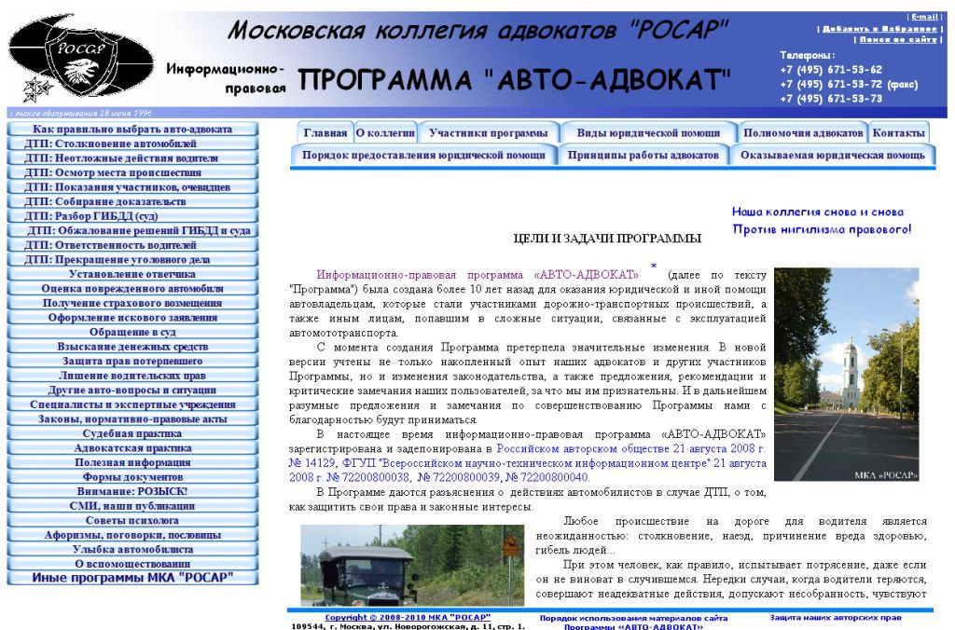Click Copyright 2008-2010 МКА "РОСАР" link
The height and width of the screenshot is (630, 955).
coord(408,617)
